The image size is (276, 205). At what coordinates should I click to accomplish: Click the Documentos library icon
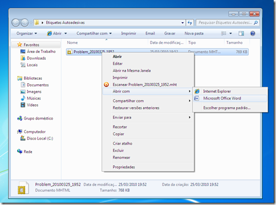[23, 85]
